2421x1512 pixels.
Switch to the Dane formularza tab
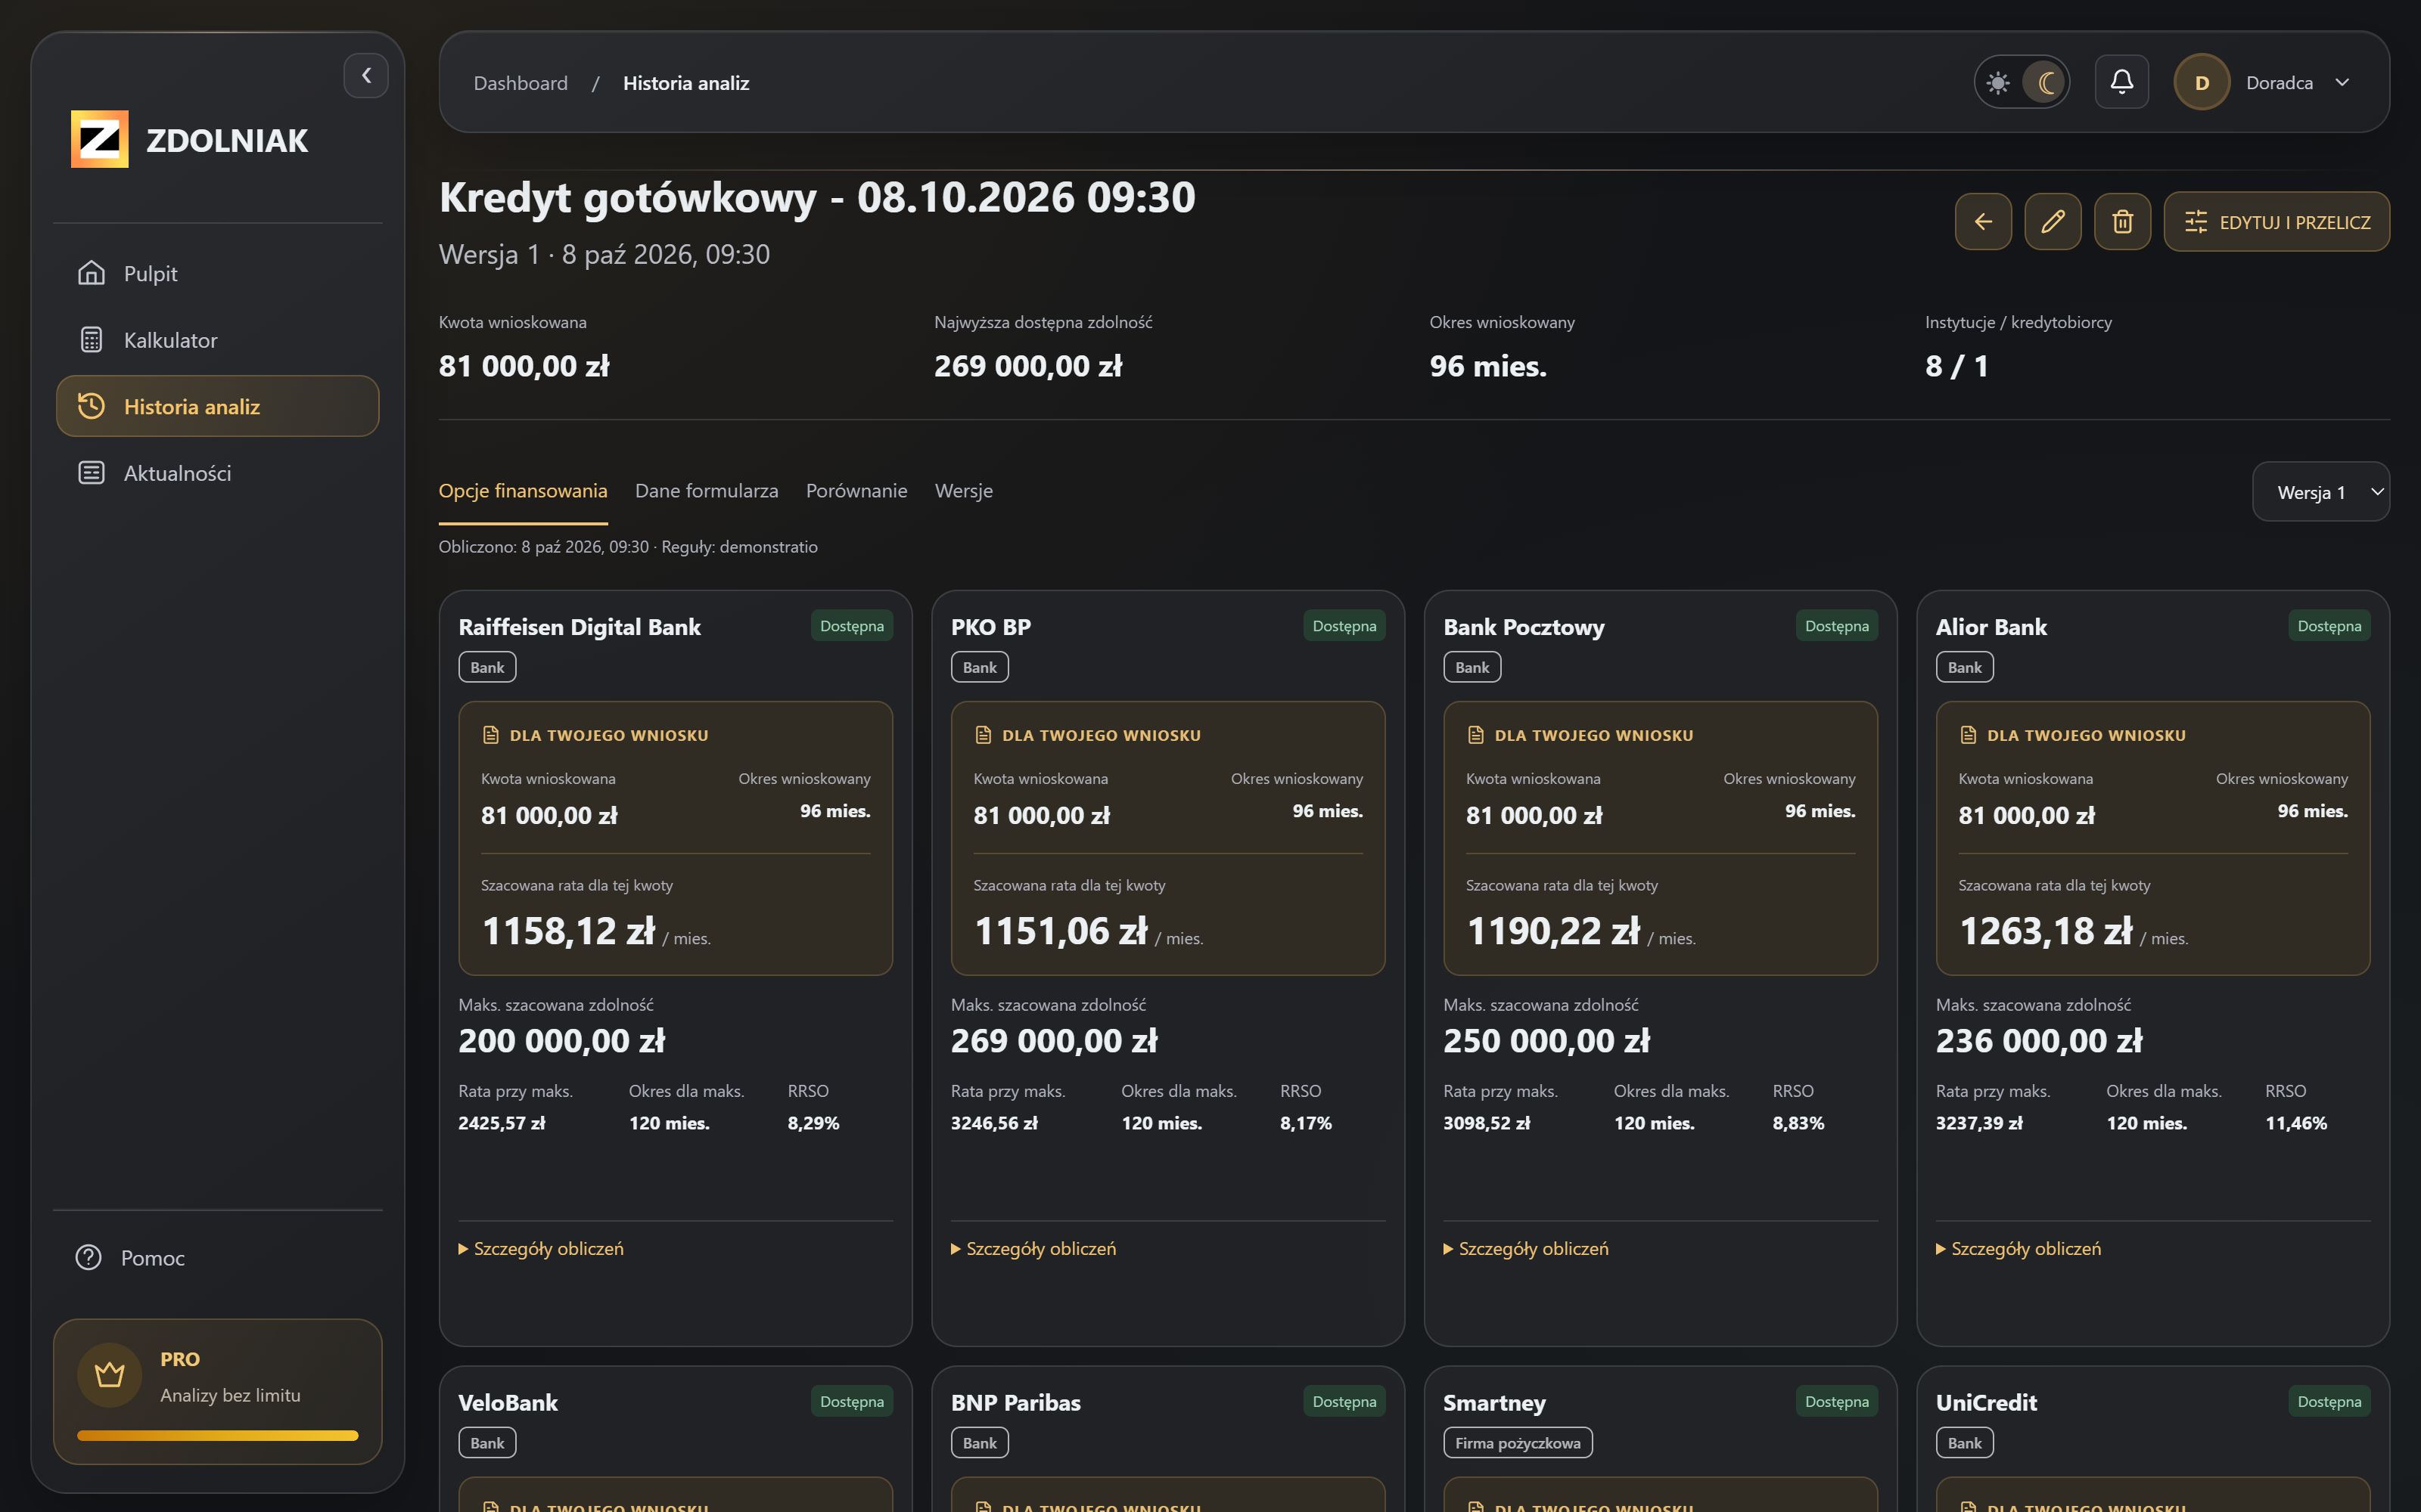point(707,490)
